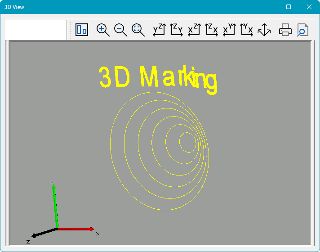Switch to the Y-Z axis view

click(x=160, y=30)
